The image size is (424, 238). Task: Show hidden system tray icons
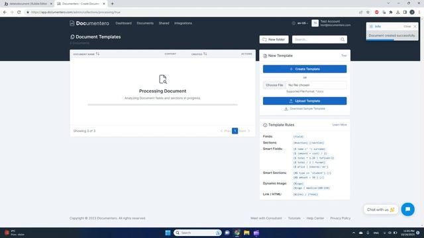(353, 233)
